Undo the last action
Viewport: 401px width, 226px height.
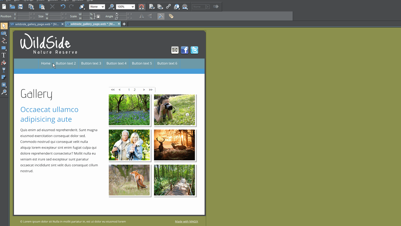point(63,7)
